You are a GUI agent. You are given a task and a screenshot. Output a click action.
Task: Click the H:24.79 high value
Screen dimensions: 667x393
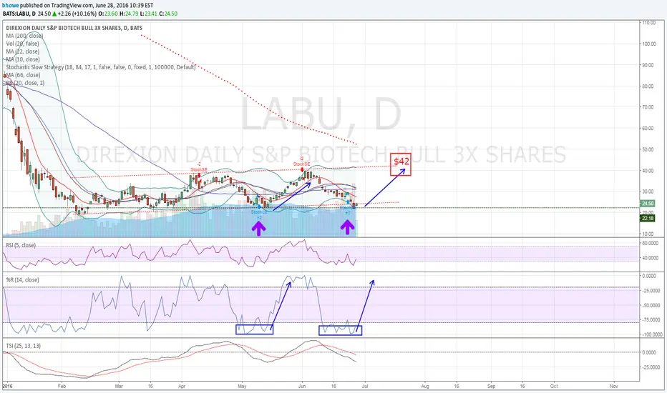(127, 14)
